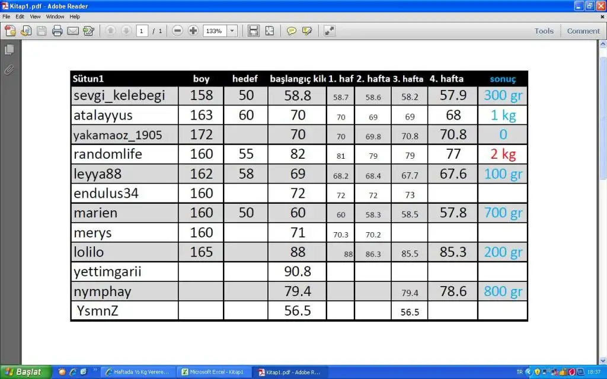Zoom in with the plus button

[193, 31]
